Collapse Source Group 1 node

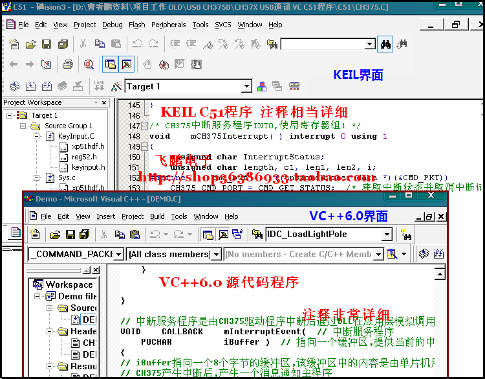coord(23,126)
